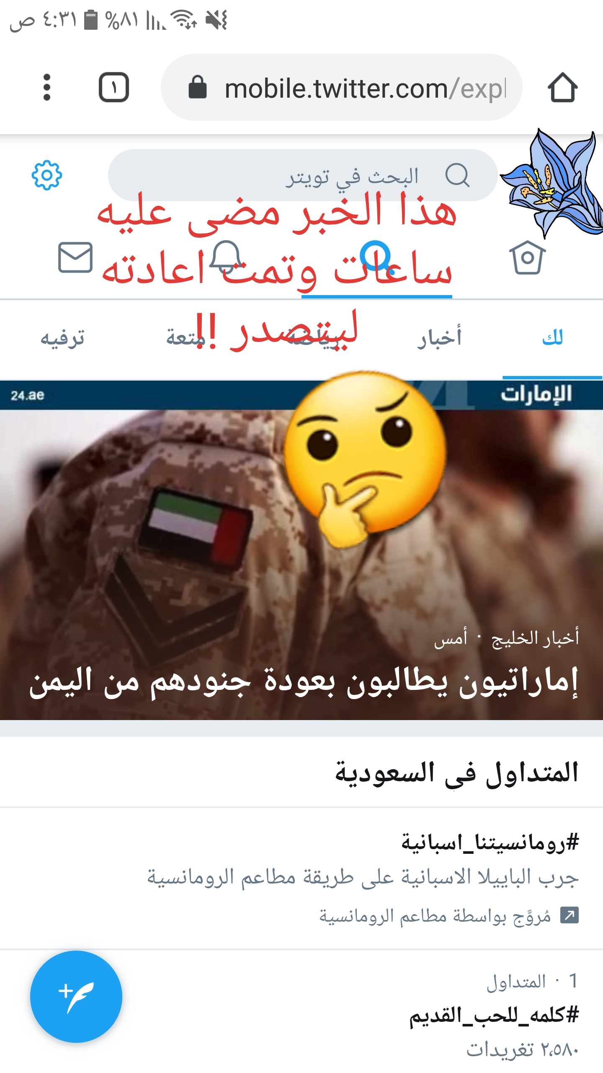Open direct messages envelope icon

click(x=75, y=257)
